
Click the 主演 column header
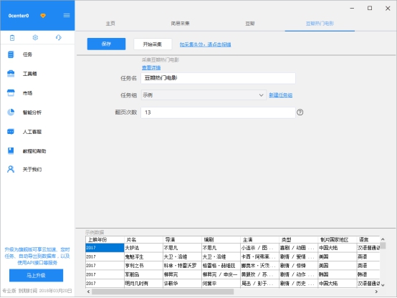tap(260, 239)
